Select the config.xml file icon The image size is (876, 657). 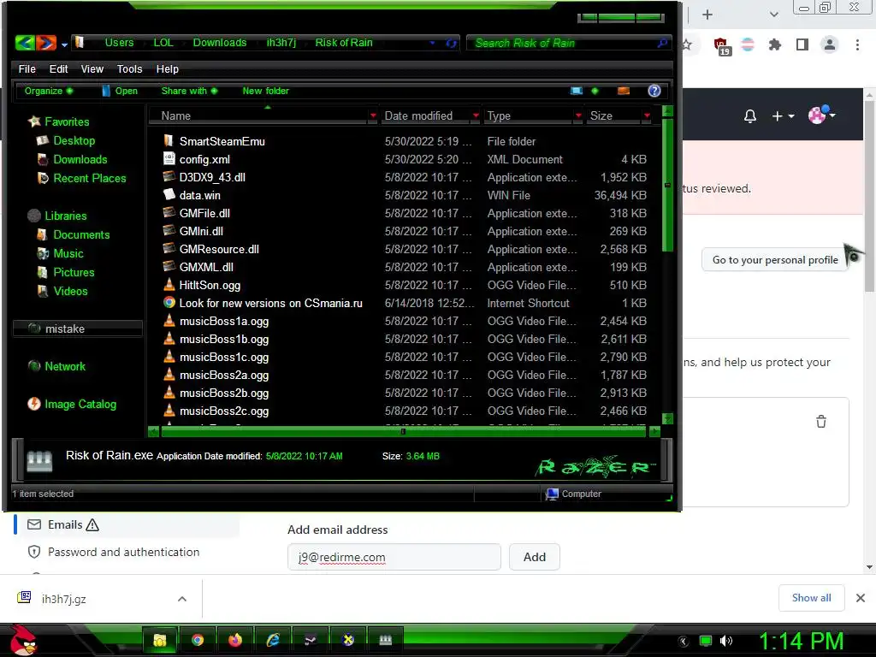169,158
